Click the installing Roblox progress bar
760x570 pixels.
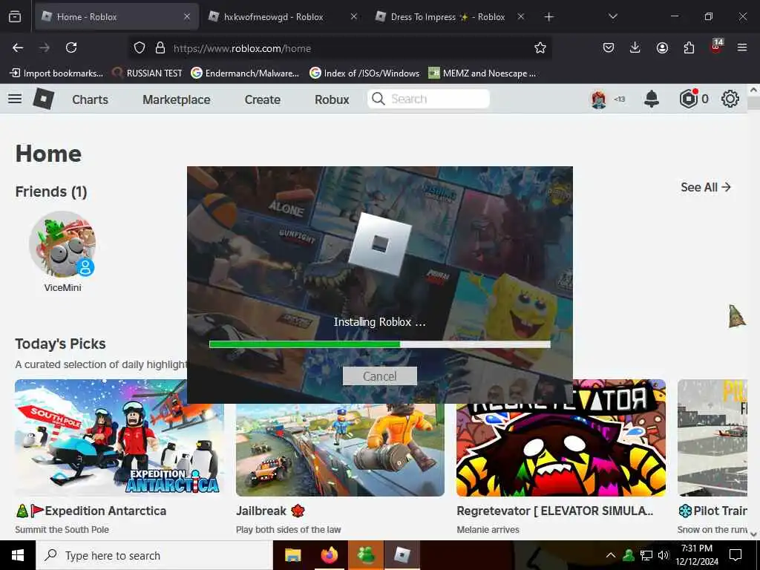click(x=379, y=344)
